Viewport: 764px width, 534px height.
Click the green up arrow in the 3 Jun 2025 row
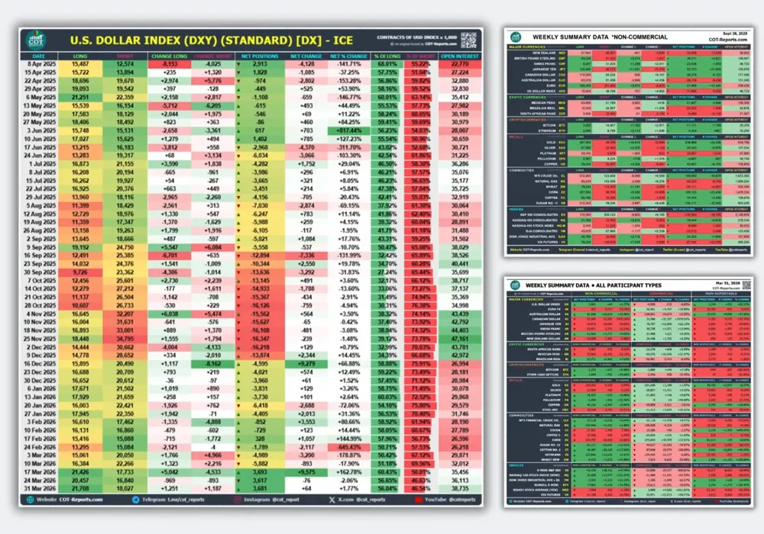click(x=238, y=130)
